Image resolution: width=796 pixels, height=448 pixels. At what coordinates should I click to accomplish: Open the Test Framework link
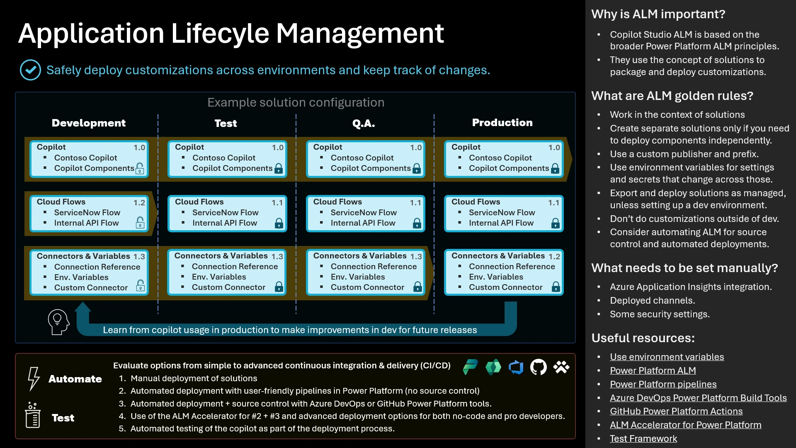pyautogui.click(x=643, y=438)
